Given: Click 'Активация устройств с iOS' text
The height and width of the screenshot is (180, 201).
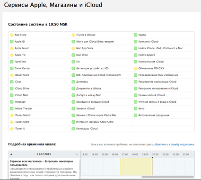Looking at the screenshot, I should coord(92,68).
